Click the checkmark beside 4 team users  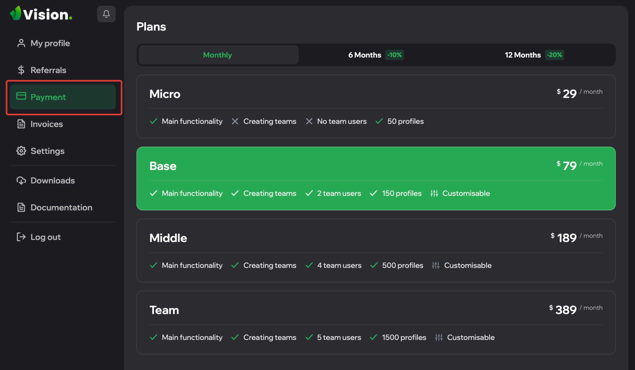point(309,265)
